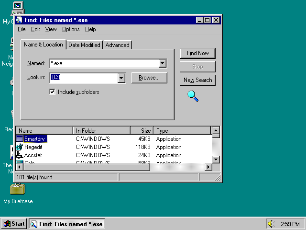Viewport: 306px width, 230px height.
Task: Expand the Named dropdown arrow
Action: (163, 63)
